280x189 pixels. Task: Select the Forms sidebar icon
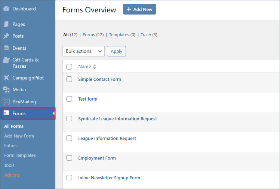[x=7, y=114]
